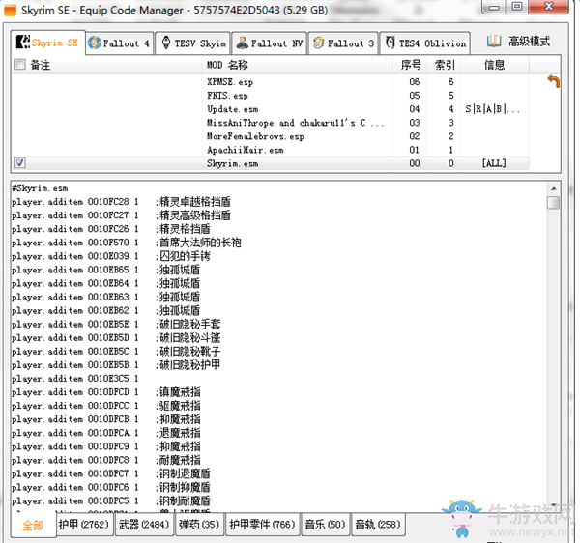Select code line 0010FC27 精灵高级格挡盾
The width and height of the screenshot is (580, 543).
click(x=122, y=215)
